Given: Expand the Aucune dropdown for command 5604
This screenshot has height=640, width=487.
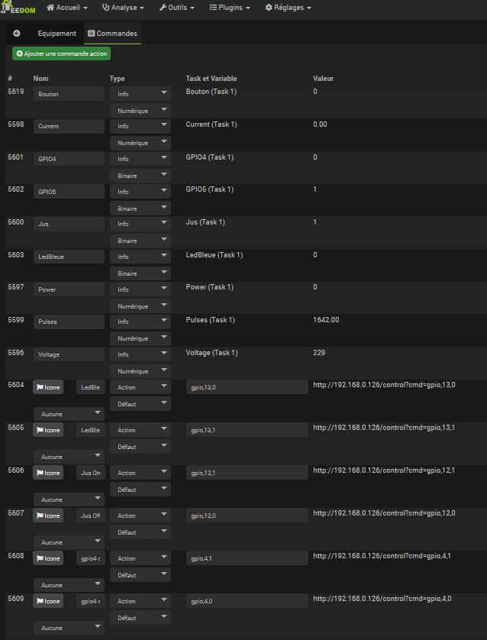Looking at the screenshot, I should click(69, 413).
